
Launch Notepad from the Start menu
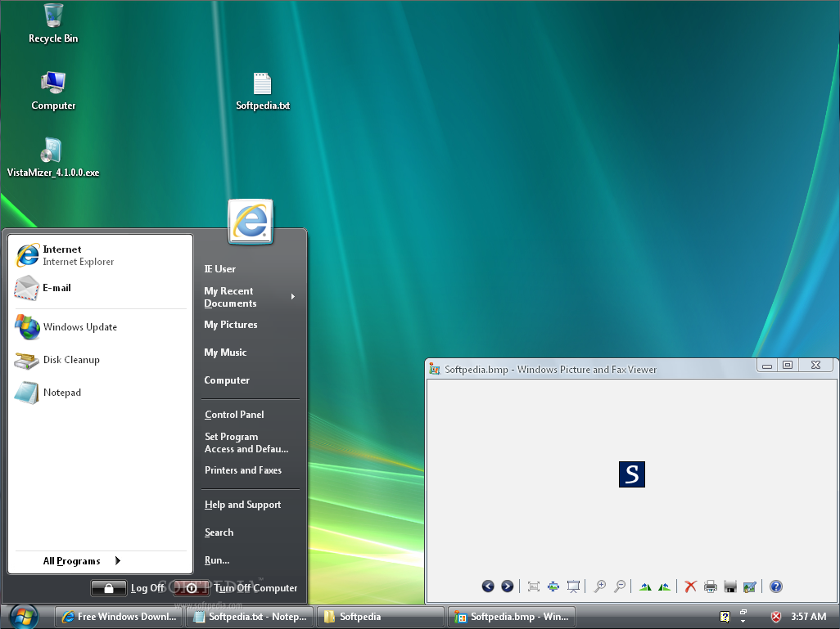click(x=61, y=393)
